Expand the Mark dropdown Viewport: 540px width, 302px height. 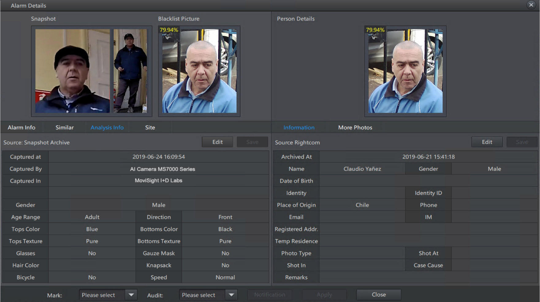click(x=131, y=295)
